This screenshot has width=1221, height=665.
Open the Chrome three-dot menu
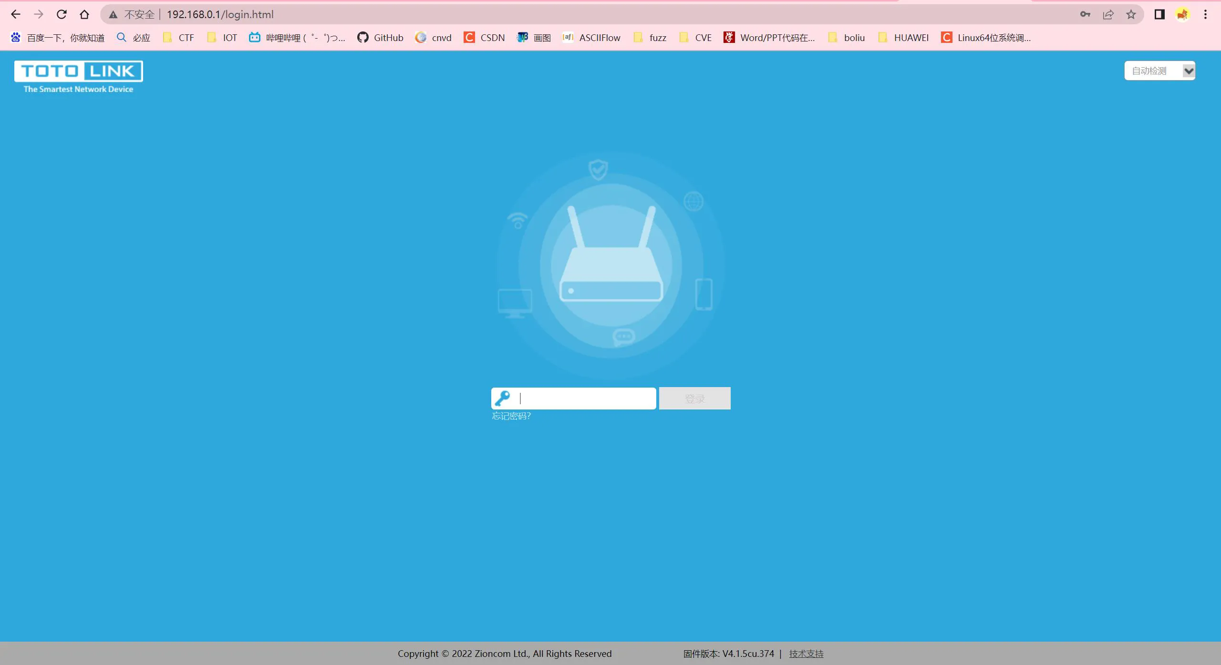pos(1205,14)
